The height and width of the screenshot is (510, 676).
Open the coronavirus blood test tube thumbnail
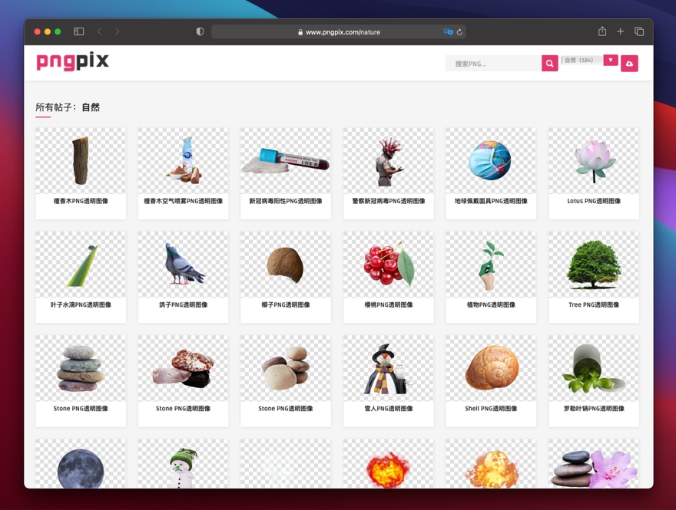coord(286,160)
